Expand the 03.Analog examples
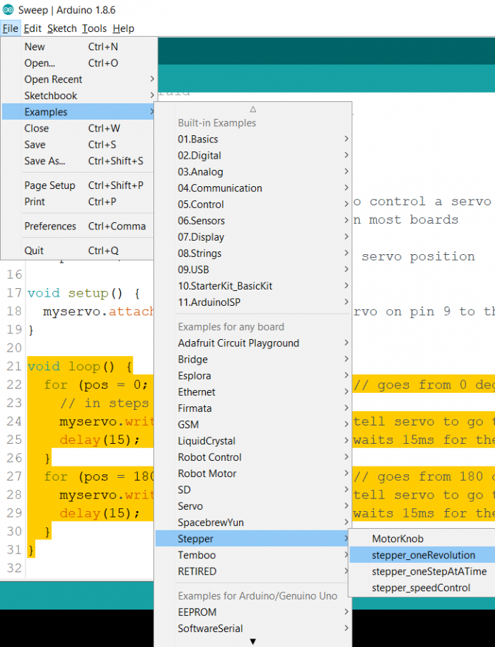 253,171
